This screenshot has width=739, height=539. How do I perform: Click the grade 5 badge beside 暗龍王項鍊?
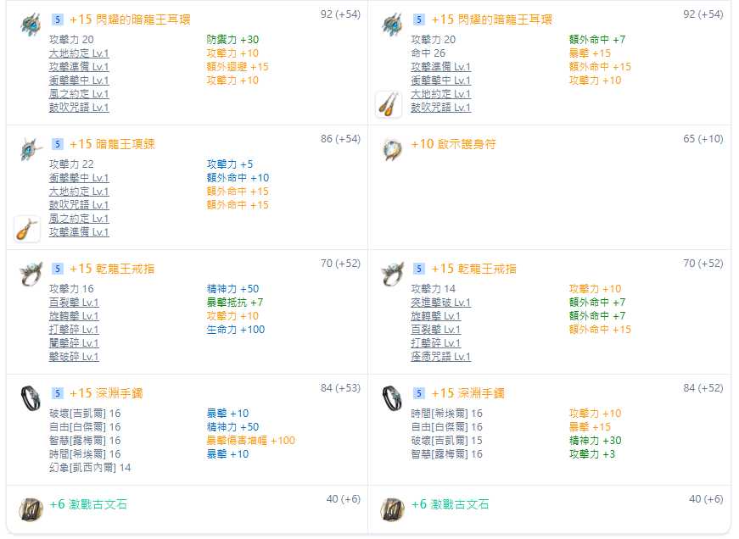tap(58, 144)
